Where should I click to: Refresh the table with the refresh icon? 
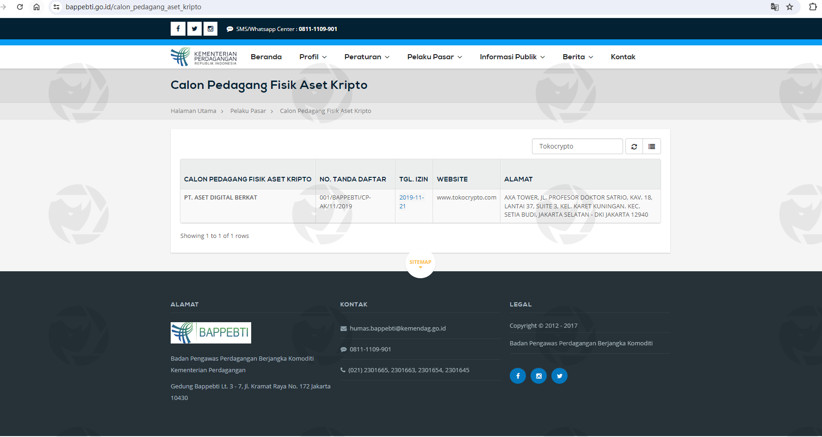click(x=634, y=146)
